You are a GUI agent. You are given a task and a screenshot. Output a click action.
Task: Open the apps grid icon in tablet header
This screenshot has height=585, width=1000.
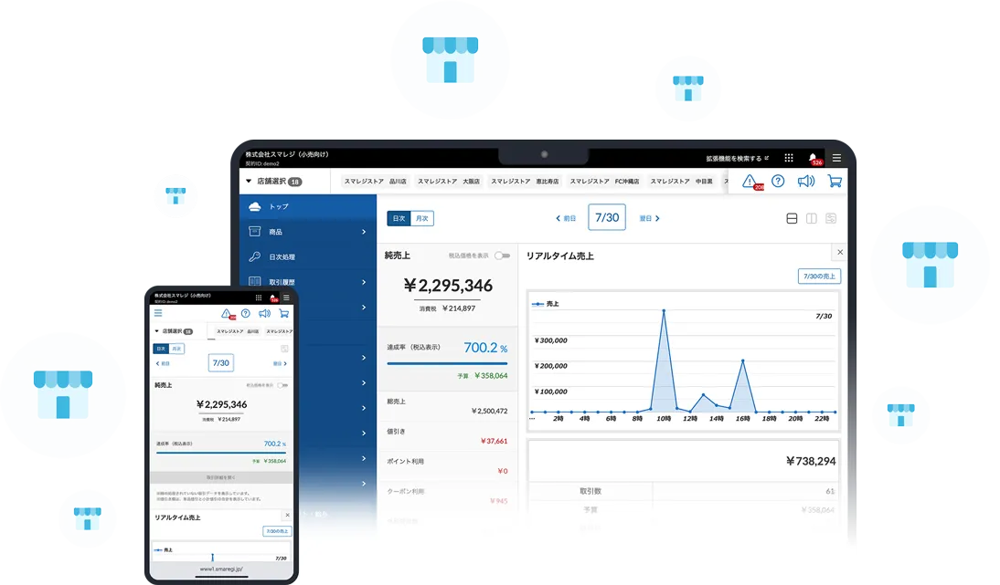(789, 158)
